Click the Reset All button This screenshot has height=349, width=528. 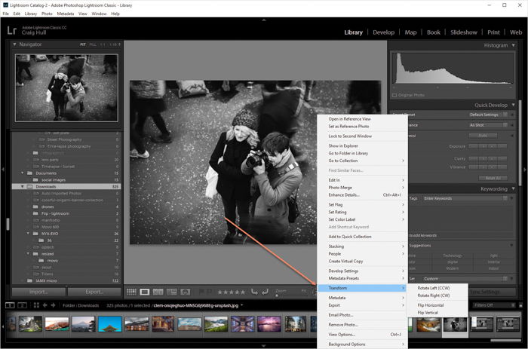click(x=493, y=178)
